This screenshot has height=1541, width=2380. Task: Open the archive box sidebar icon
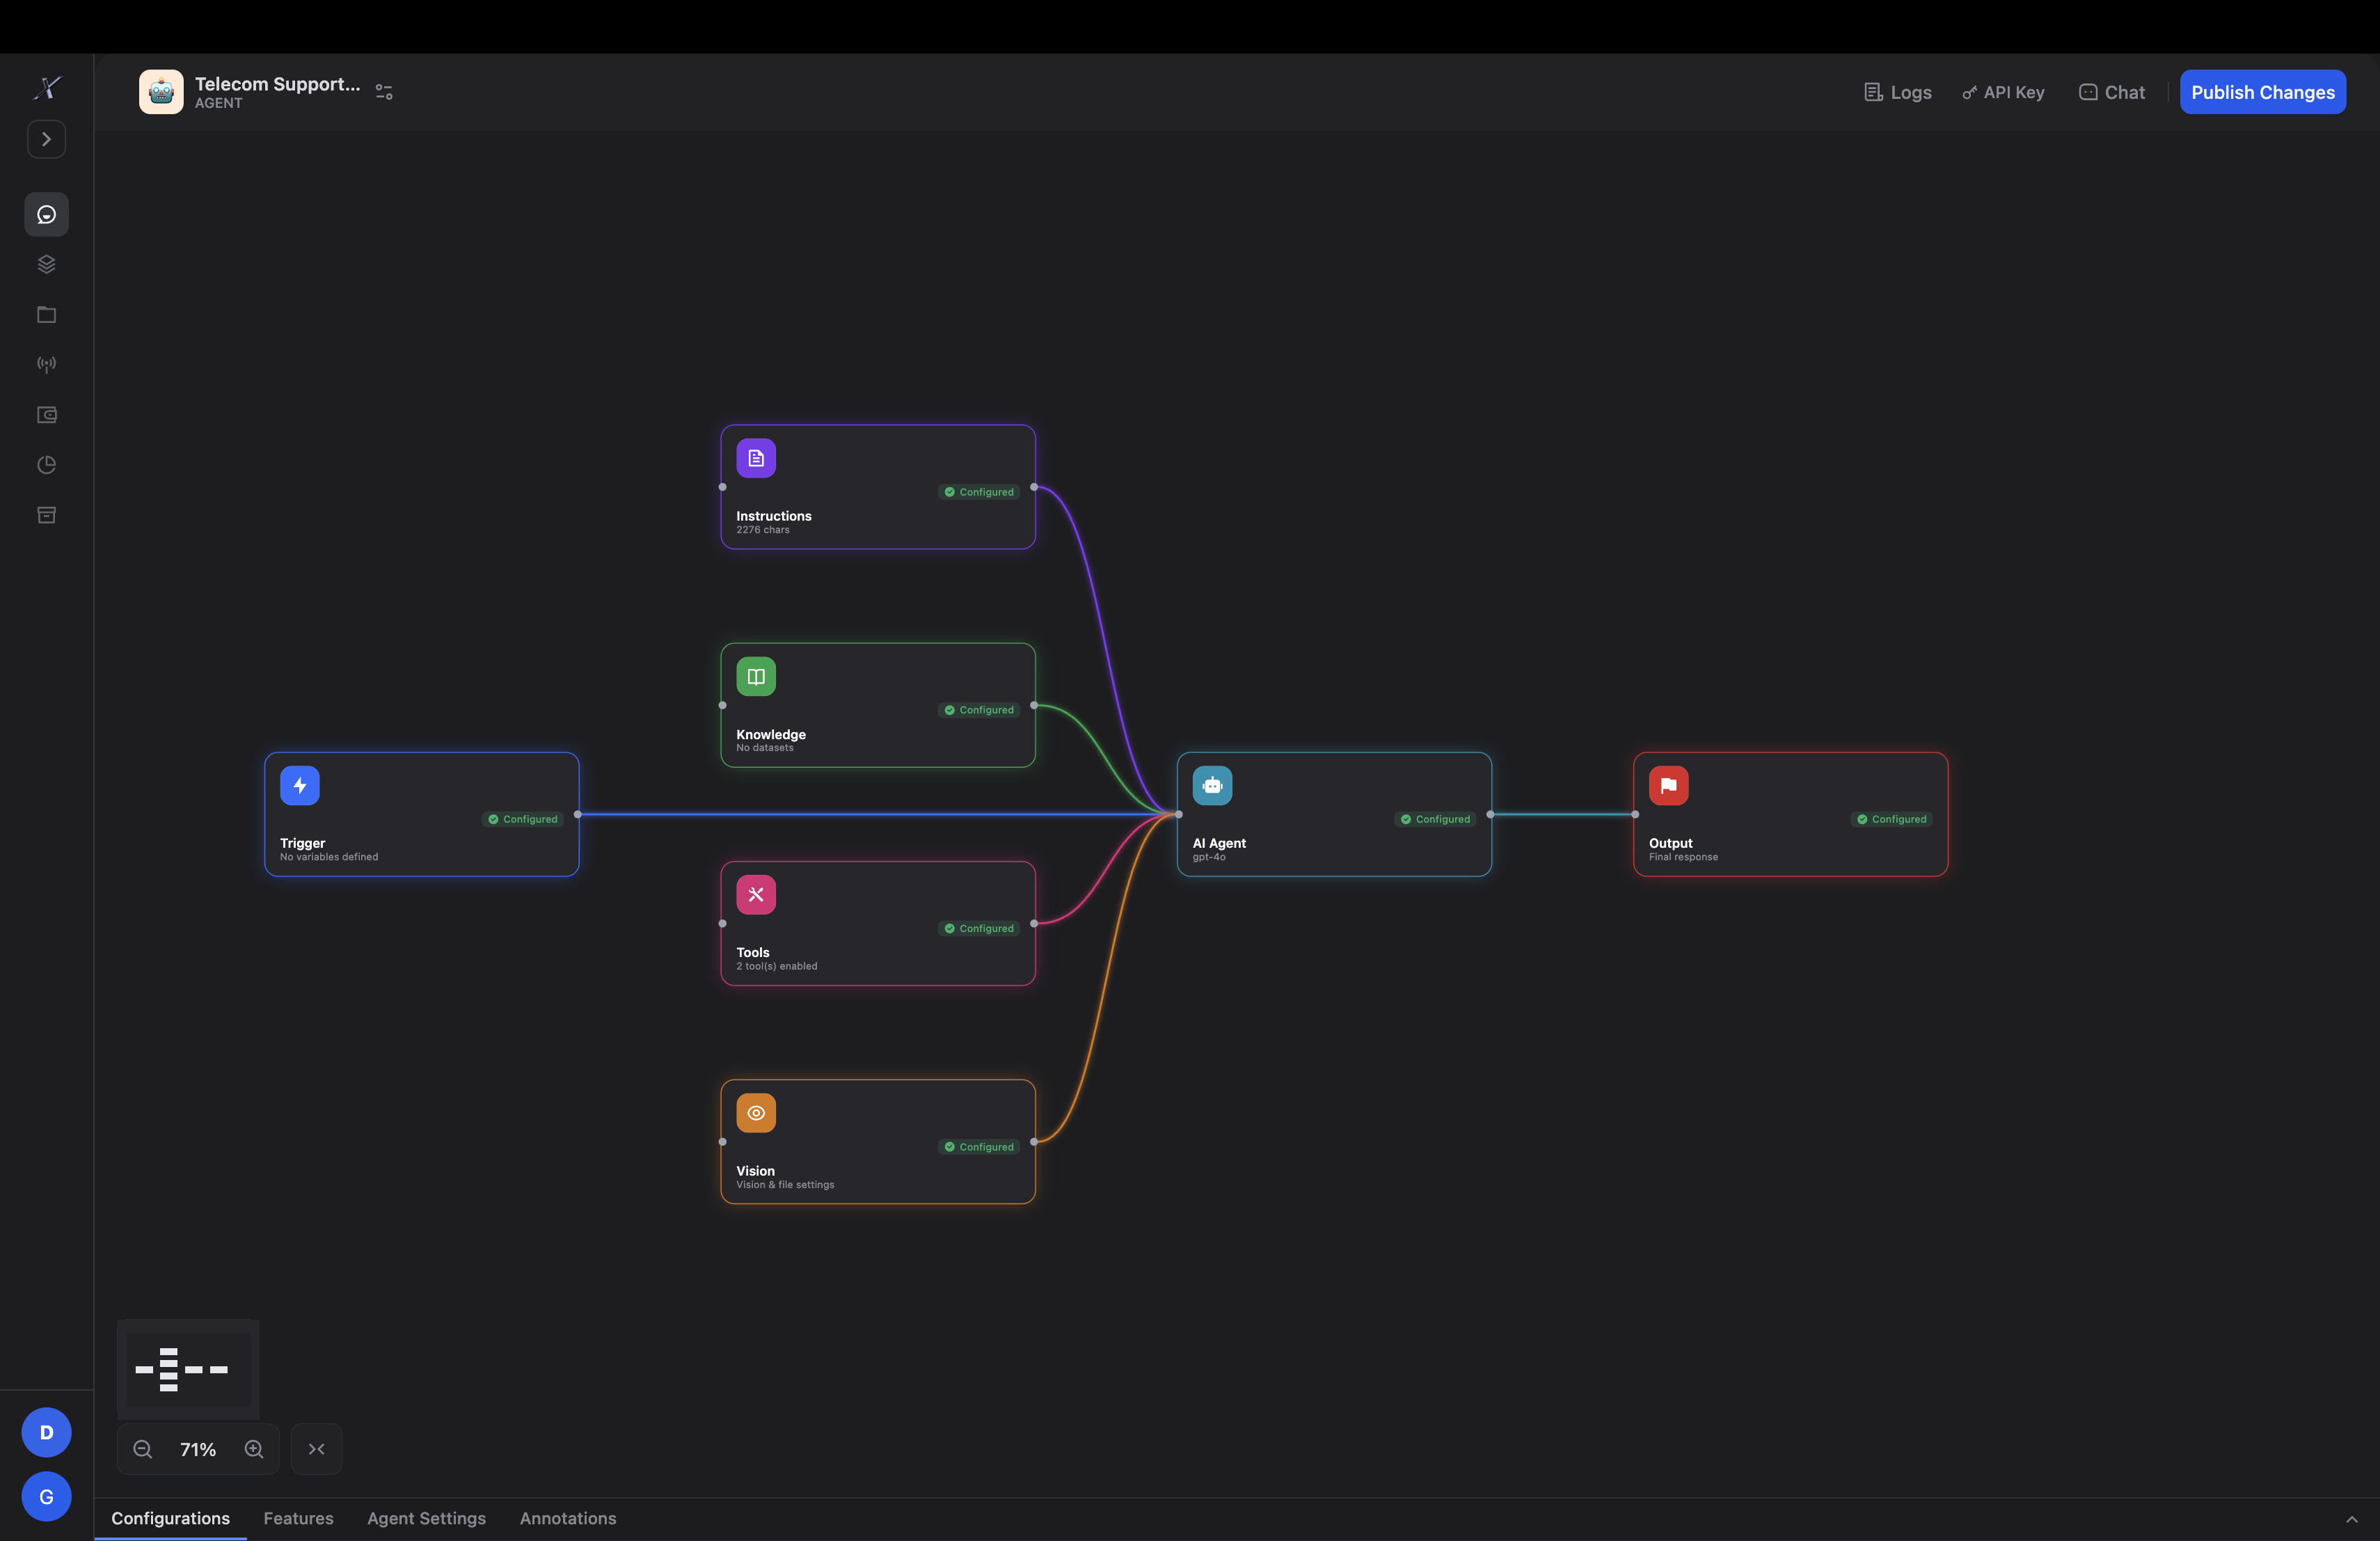pyautogui.click(x=46, y=515)
